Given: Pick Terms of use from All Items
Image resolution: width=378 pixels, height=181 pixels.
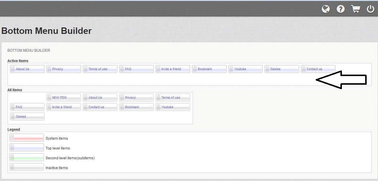Looking at the screenshot, I should (173, 97).
